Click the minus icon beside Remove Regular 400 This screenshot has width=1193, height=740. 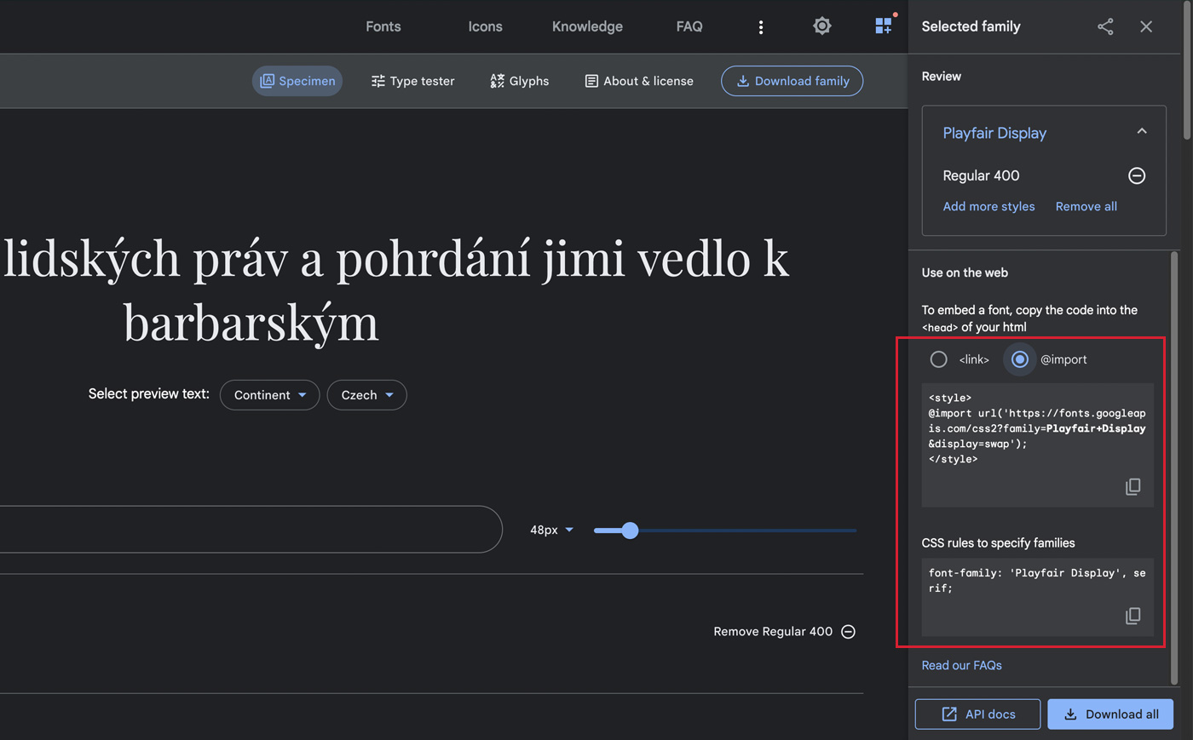(x=849, y=631)
